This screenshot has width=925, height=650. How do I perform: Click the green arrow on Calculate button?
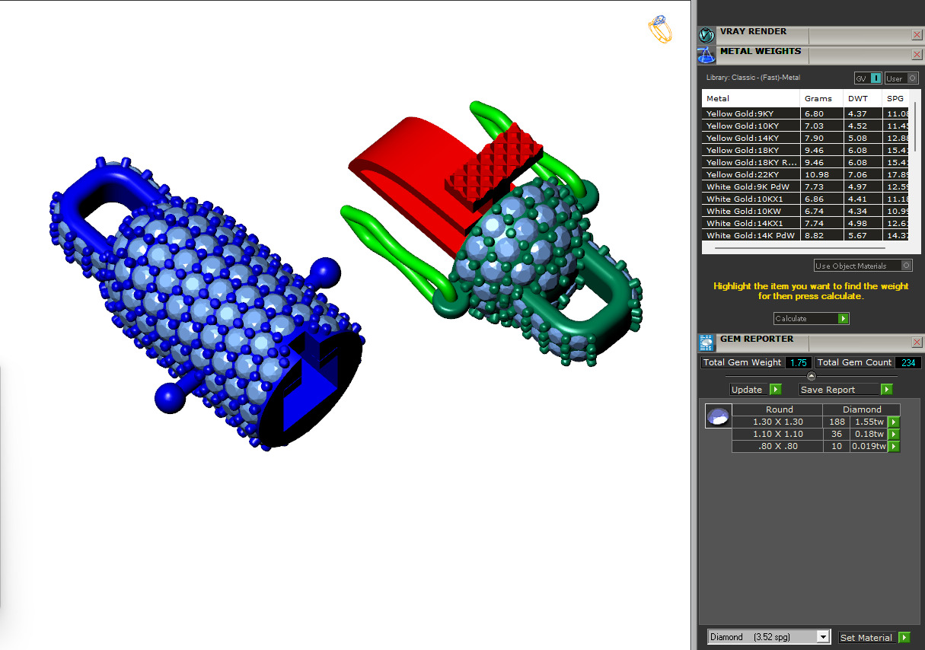coord(843,319)
